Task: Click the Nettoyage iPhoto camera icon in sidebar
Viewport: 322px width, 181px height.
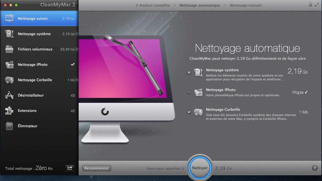Action: click(9, 64)
